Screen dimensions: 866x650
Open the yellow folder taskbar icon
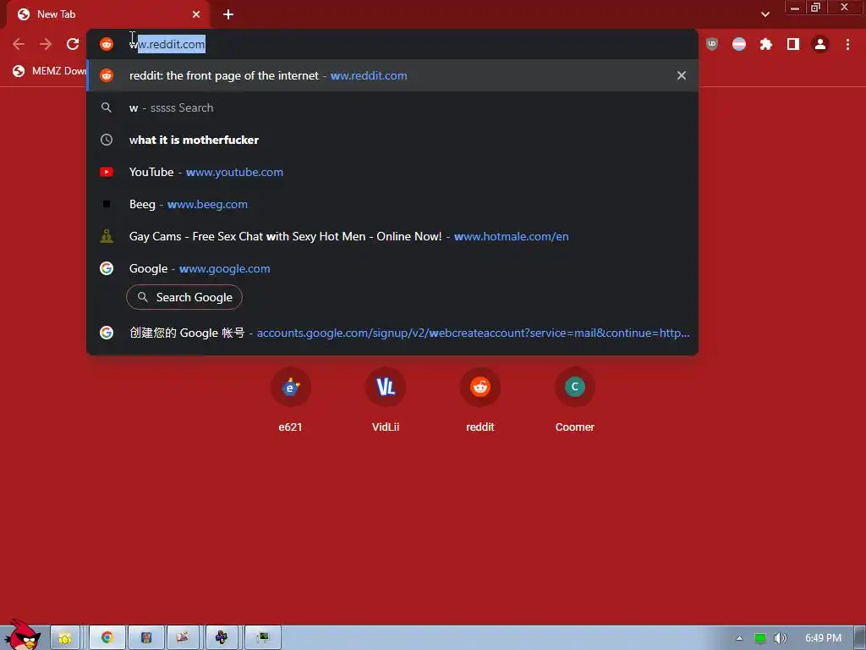(65, 638)
